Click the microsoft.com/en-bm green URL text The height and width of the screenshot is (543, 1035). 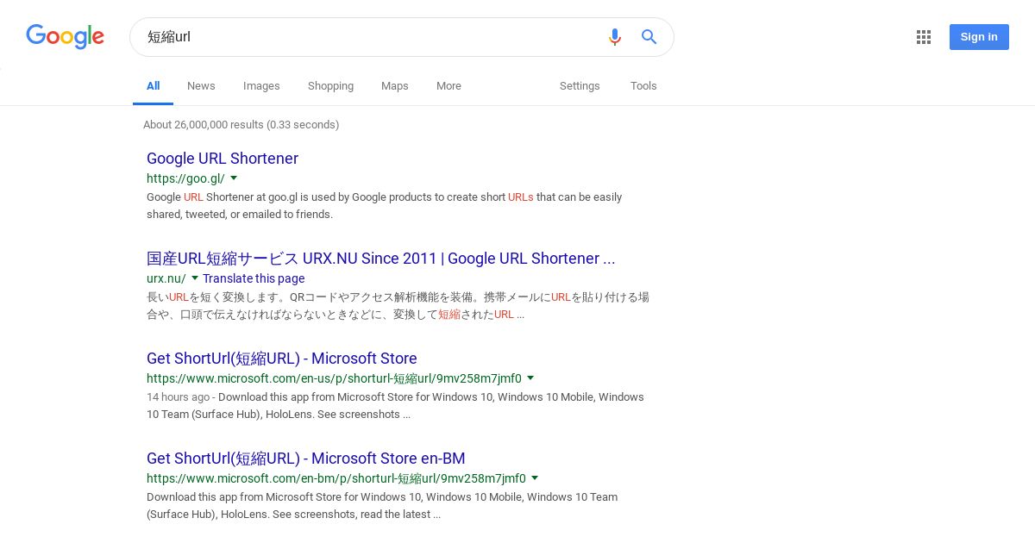[336, 478]
